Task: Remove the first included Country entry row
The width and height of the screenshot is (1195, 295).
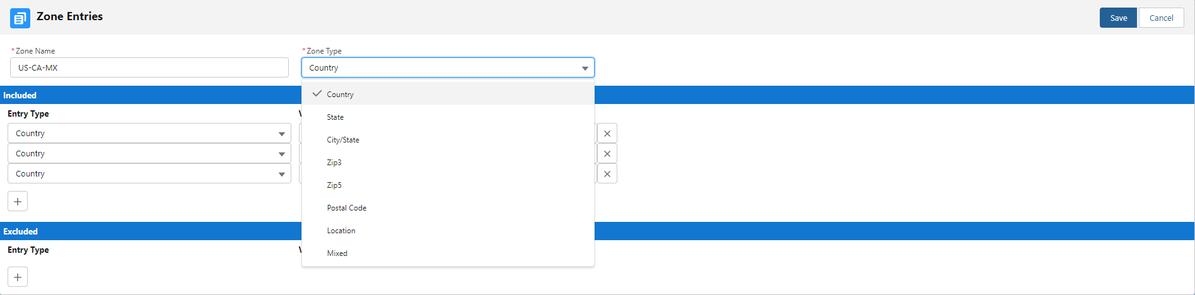Action: 607,134
